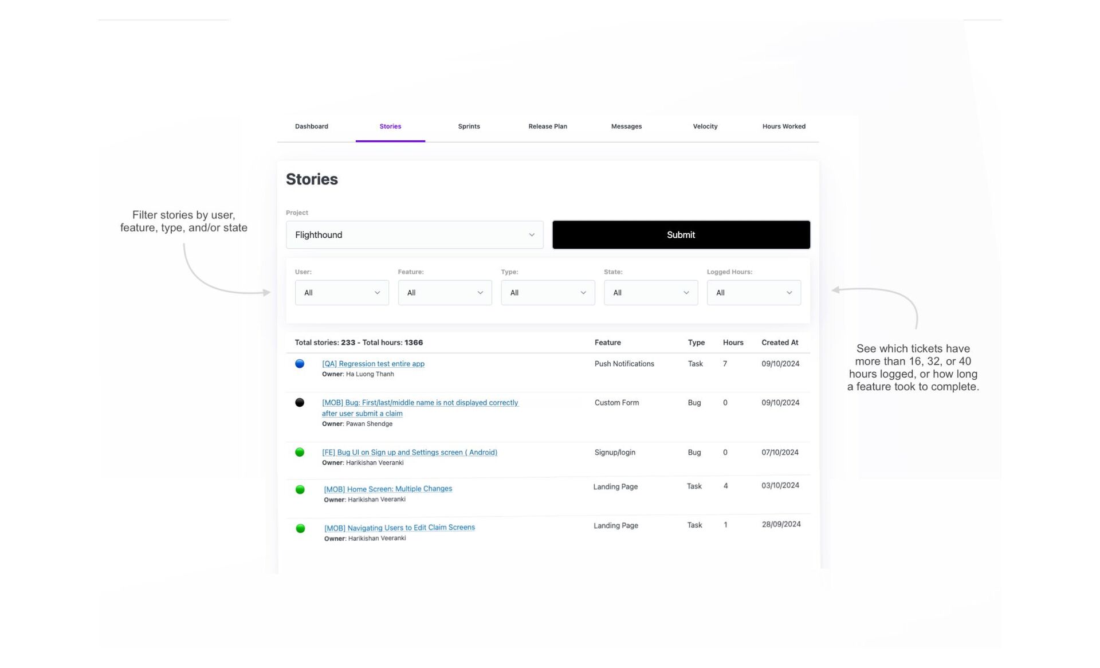
Task: Open the Velocity tab
Action: point(705,127)
